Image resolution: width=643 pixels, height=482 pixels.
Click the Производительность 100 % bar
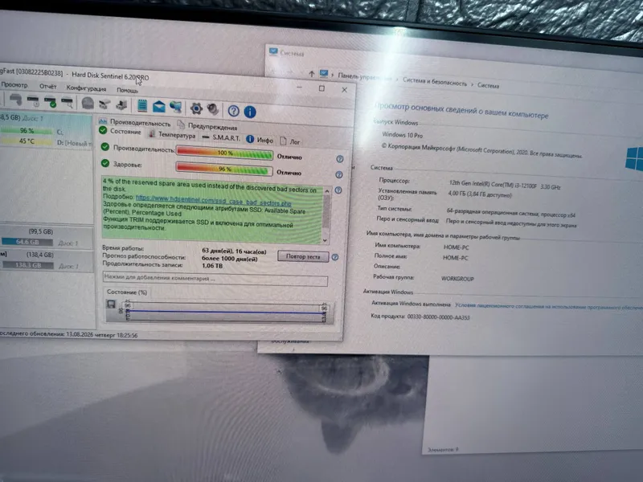click(x=225, y=153)
